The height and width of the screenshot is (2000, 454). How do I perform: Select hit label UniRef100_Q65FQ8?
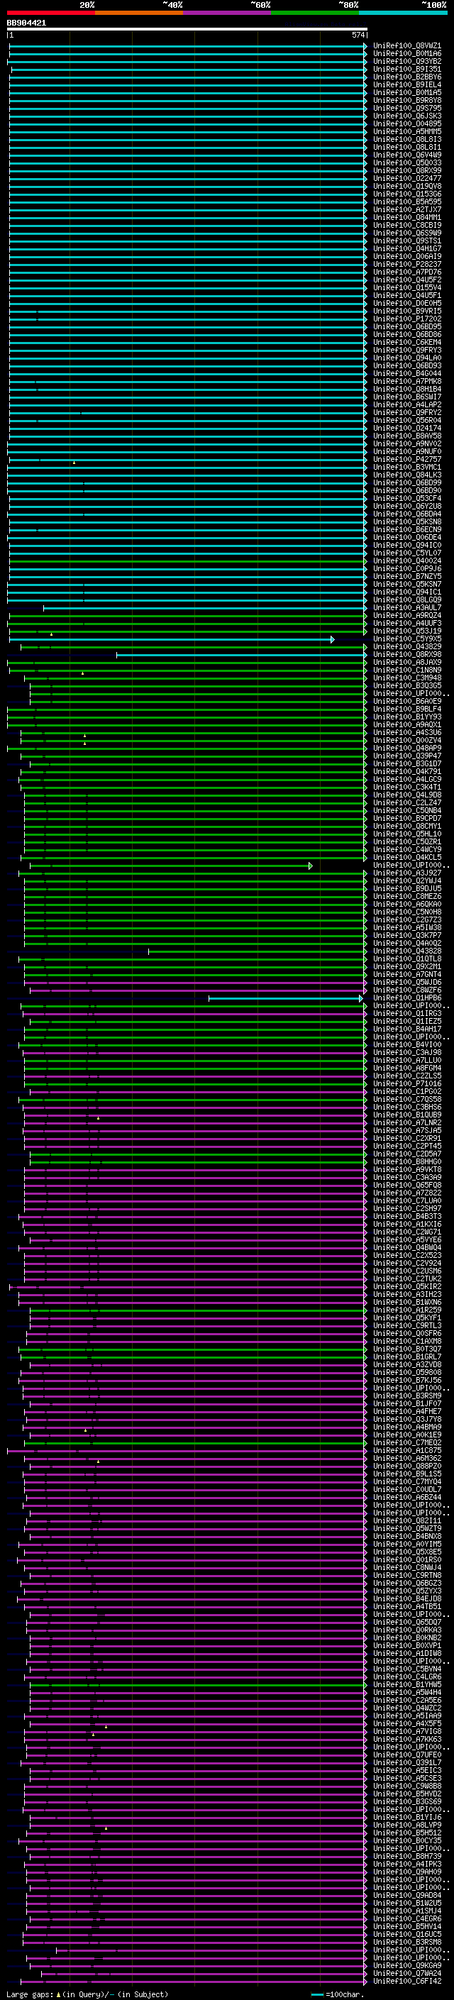coord(407,1185)
